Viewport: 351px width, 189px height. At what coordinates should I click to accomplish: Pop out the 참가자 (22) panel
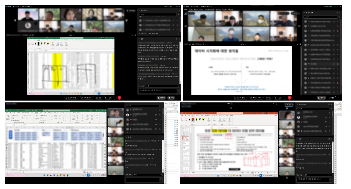tap(176, 10)
